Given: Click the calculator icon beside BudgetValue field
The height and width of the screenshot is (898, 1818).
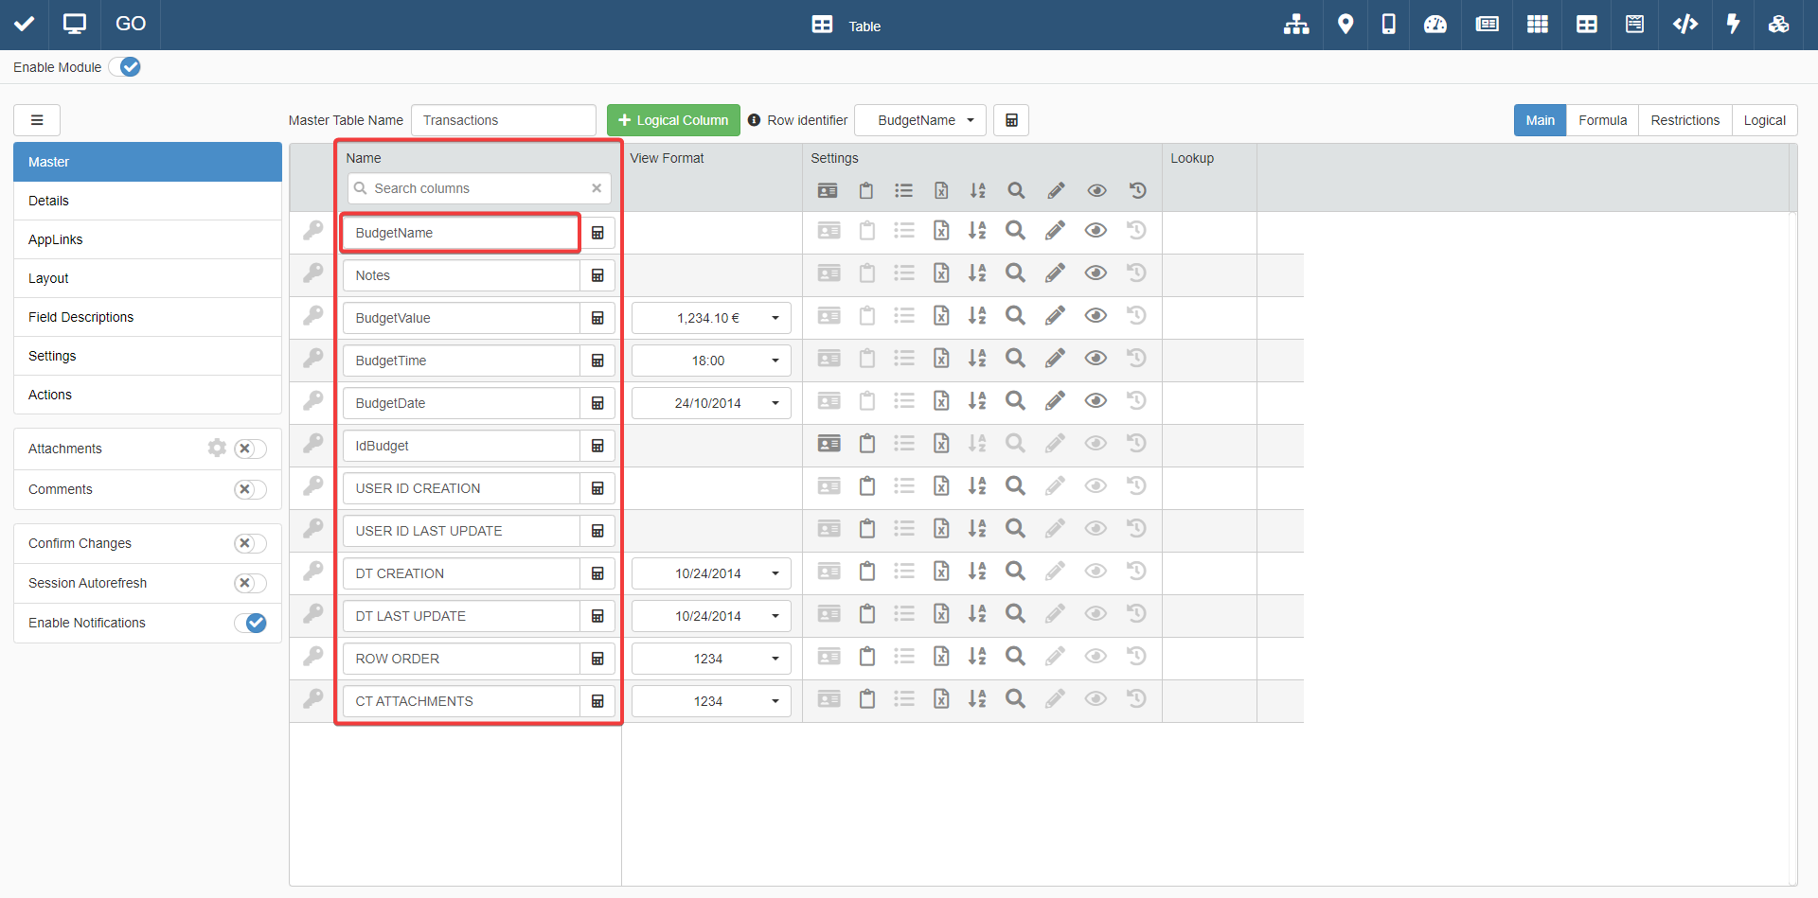Looking at the screenshot, I should point(597,318).
